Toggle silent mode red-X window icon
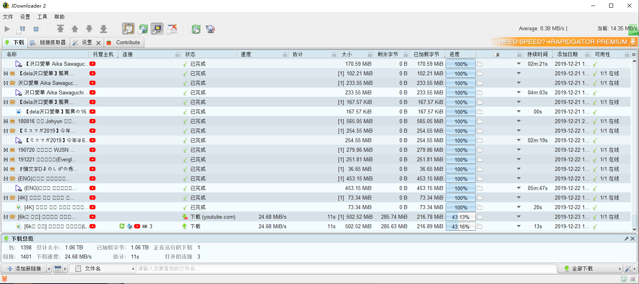 point(172,29)
